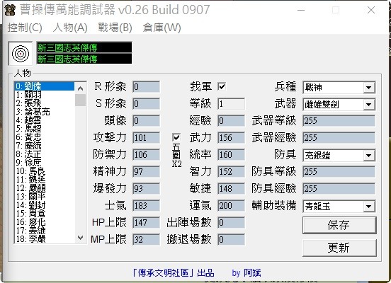Select 1: 關羽 in character list
The image size is (391, 283).
pos(45,95)
